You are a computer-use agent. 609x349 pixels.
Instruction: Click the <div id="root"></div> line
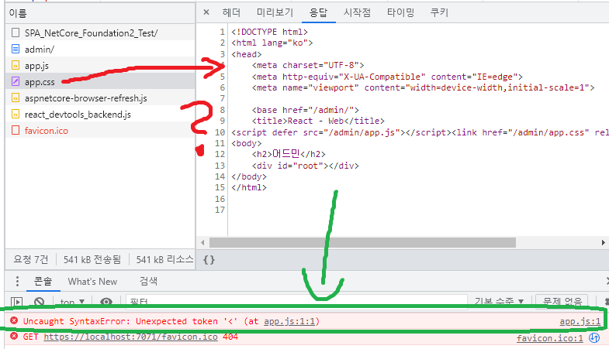[306, 166]
